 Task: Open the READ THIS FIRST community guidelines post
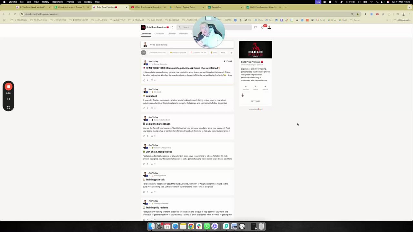tap(181, 68)
